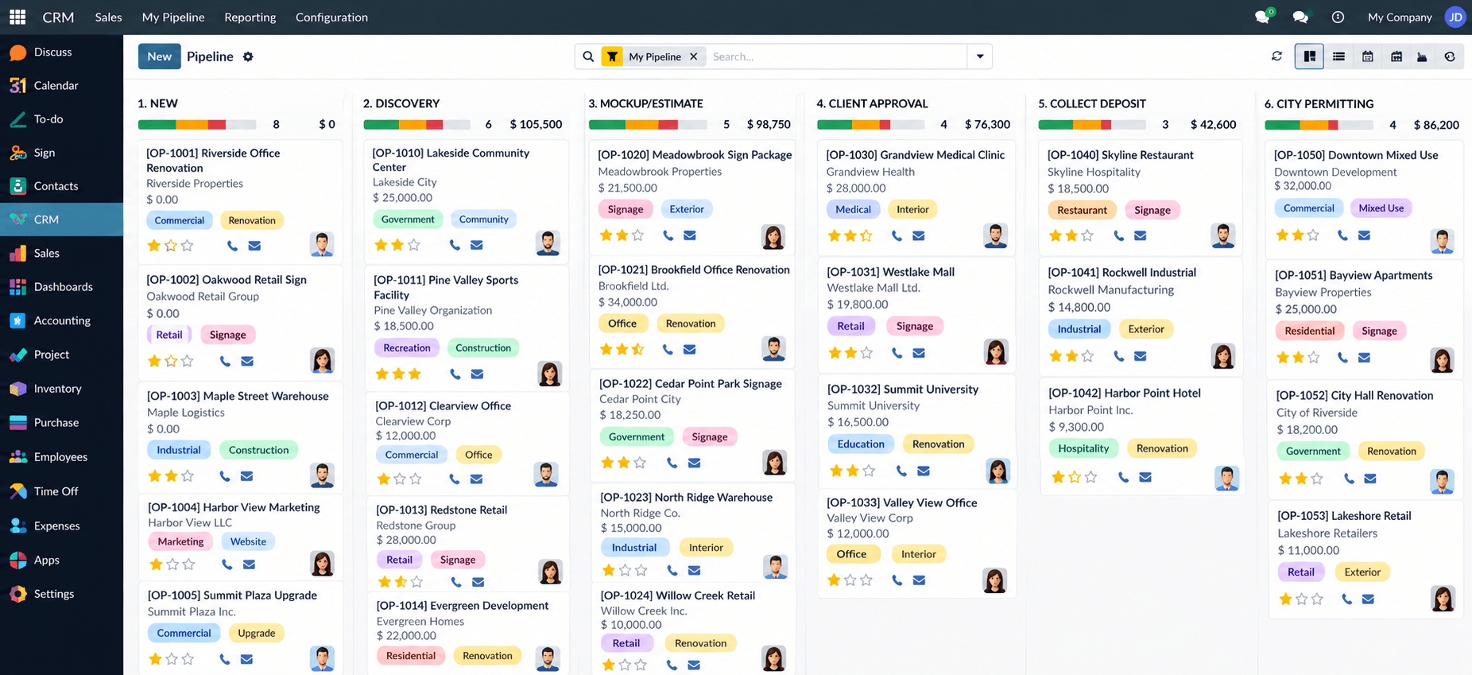The width and height of the screenshot is (1472, 675).
Task: Open Sign app in the sidebar
Action: pos(45,153)
